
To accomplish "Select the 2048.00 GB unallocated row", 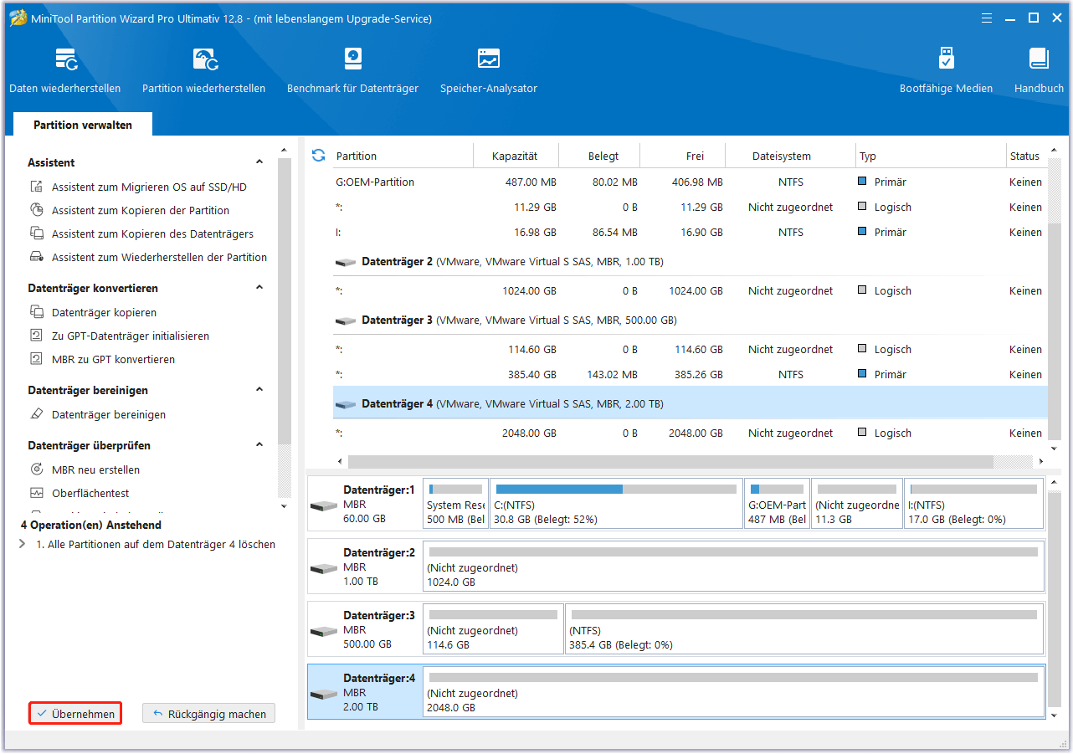I will pyautogui.click(x=691, y=433).
